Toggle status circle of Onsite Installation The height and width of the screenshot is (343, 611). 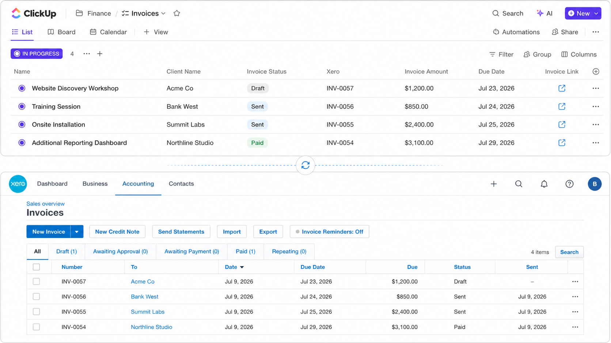pos(22,125)
